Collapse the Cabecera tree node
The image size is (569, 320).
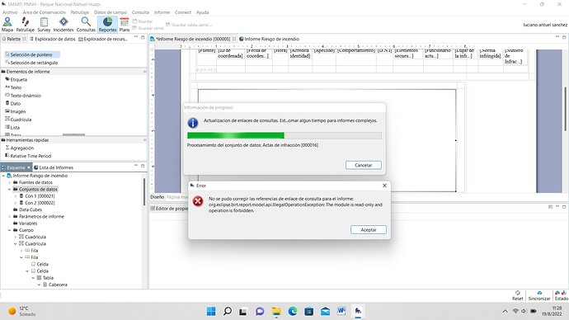[40, 285]
